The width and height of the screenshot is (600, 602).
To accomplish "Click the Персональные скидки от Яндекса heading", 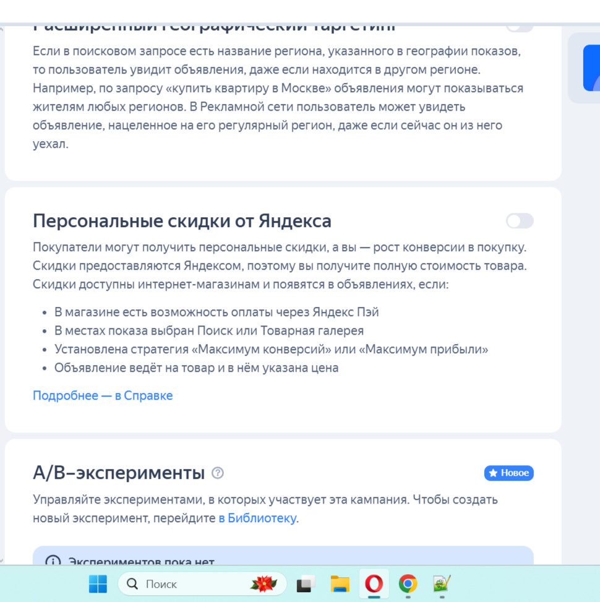I will coord(182,221).
